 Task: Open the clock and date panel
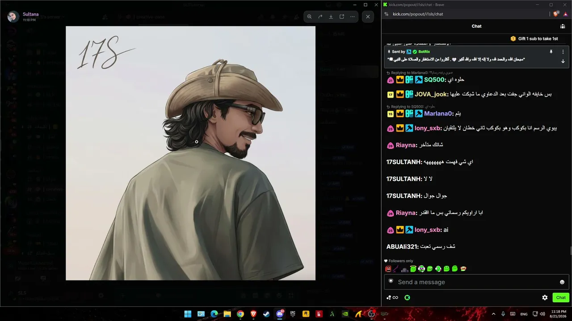pos(559,314)
